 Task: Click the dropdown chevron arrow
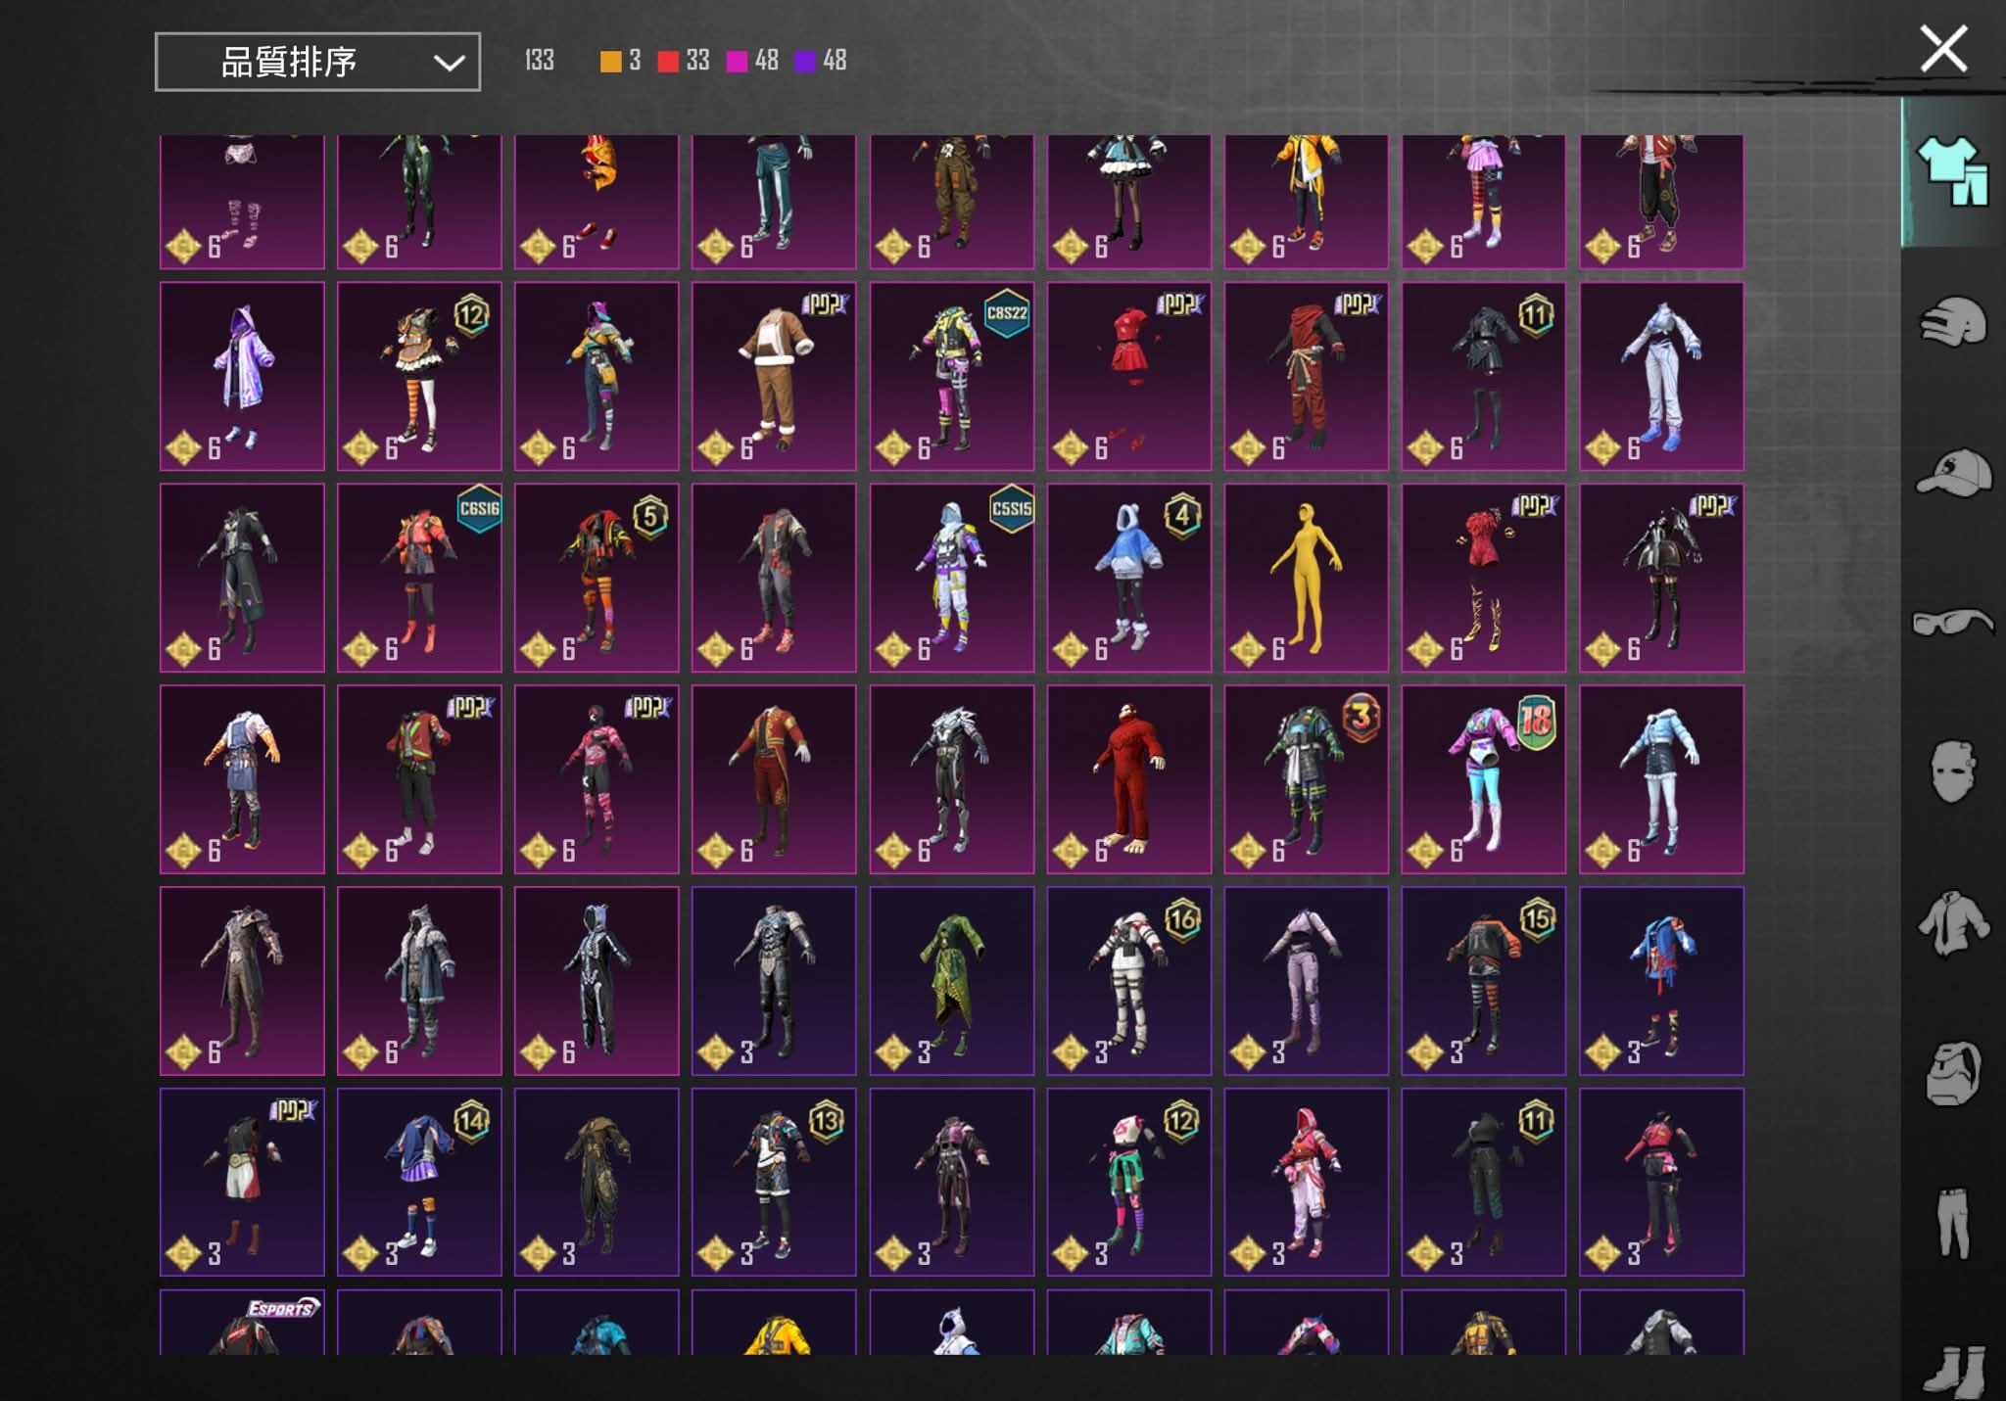coord(449,64)
